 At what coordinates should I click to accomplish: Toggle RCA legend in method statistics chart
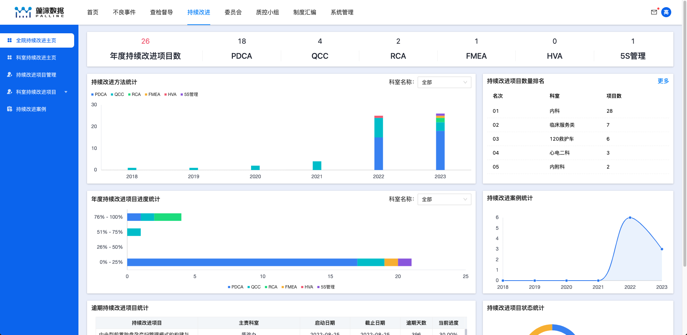coord(134,94)
